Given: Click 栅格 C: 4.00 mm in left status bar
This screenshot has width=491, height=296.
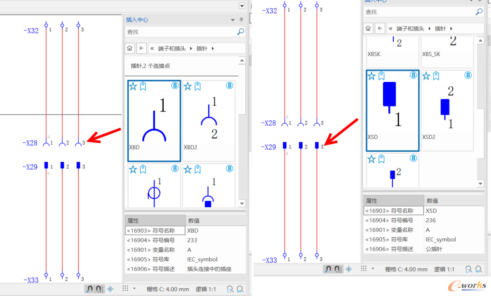Looking at the screenshot, I should click(168, 289).
